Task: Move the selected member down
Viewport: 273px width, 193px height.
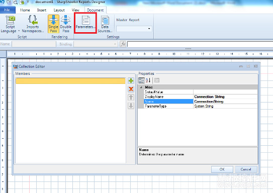Action: click(x=131, y=106)
